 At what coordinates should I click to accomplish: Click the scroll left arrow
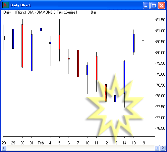pyautogui.click(x=4, y=148)
